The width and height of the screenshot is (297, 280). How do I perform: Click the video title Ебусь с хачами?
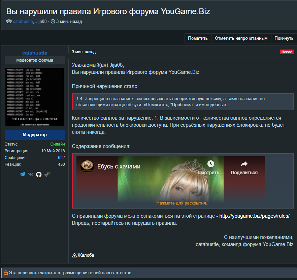119,166
